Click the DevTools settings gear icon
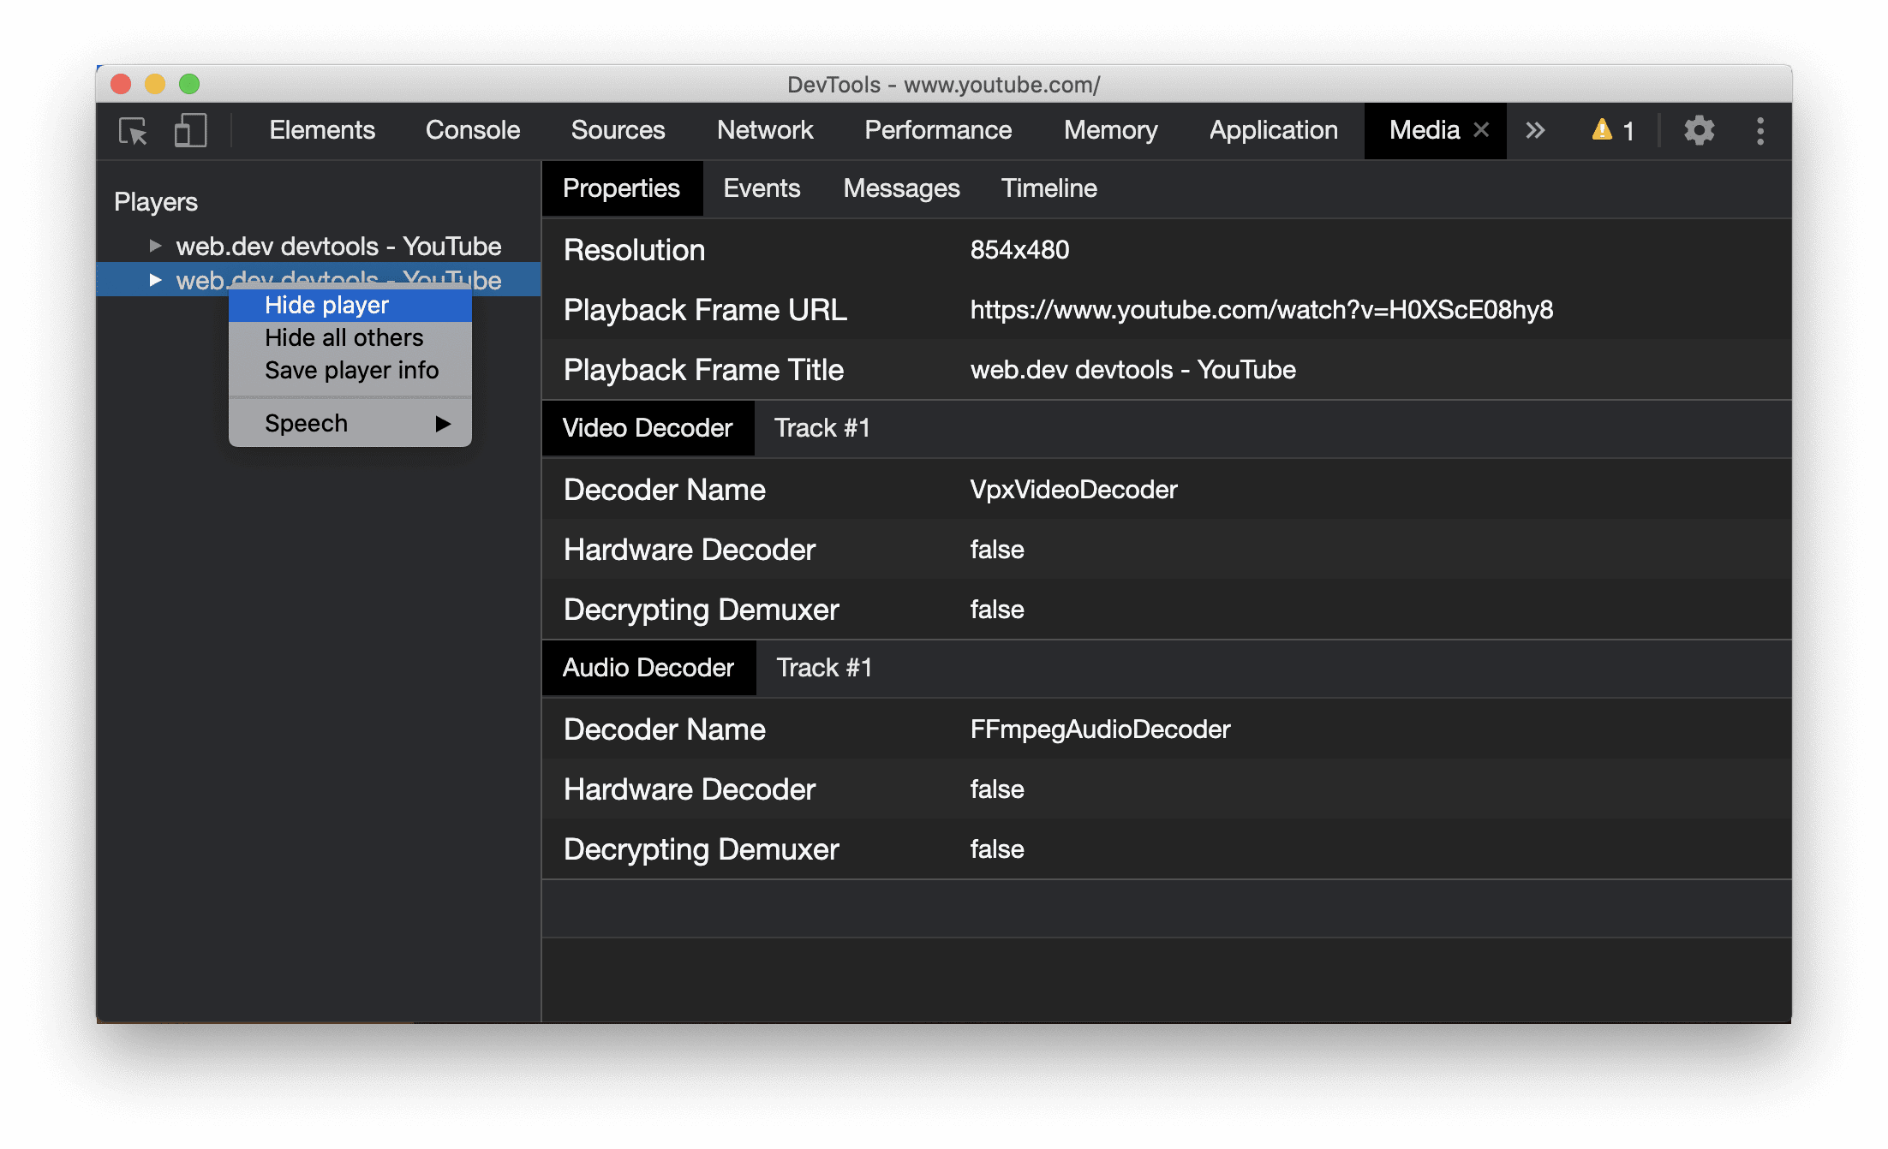1888x1149 pixels. point(1696,131)
